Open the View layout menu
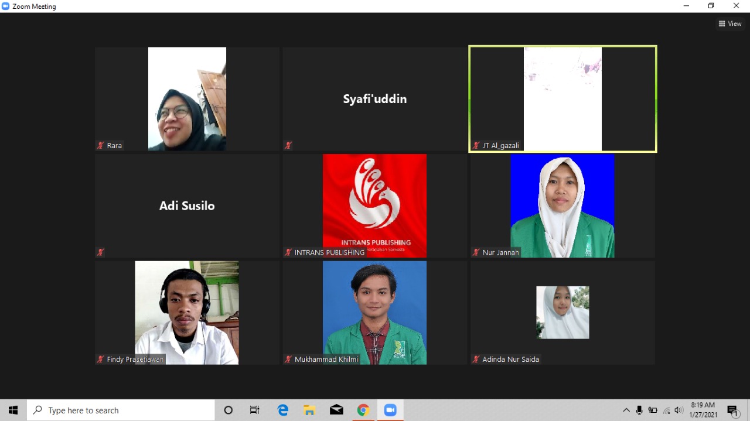This screenshot has width=750, height=421. click(x=730, y=24)
